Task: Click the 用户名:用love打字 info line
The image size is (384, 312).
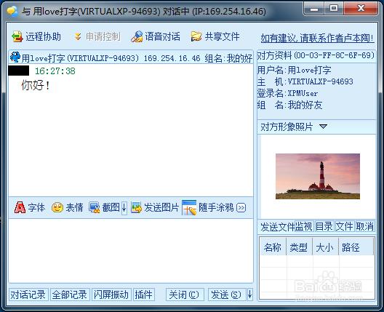Action: coord(294,70)
